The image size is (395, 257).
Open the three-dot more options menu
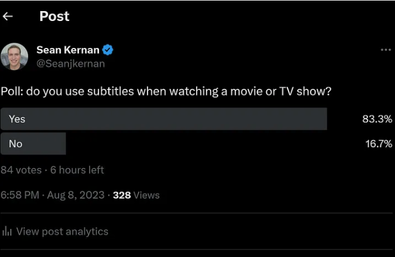pos(386,50)
